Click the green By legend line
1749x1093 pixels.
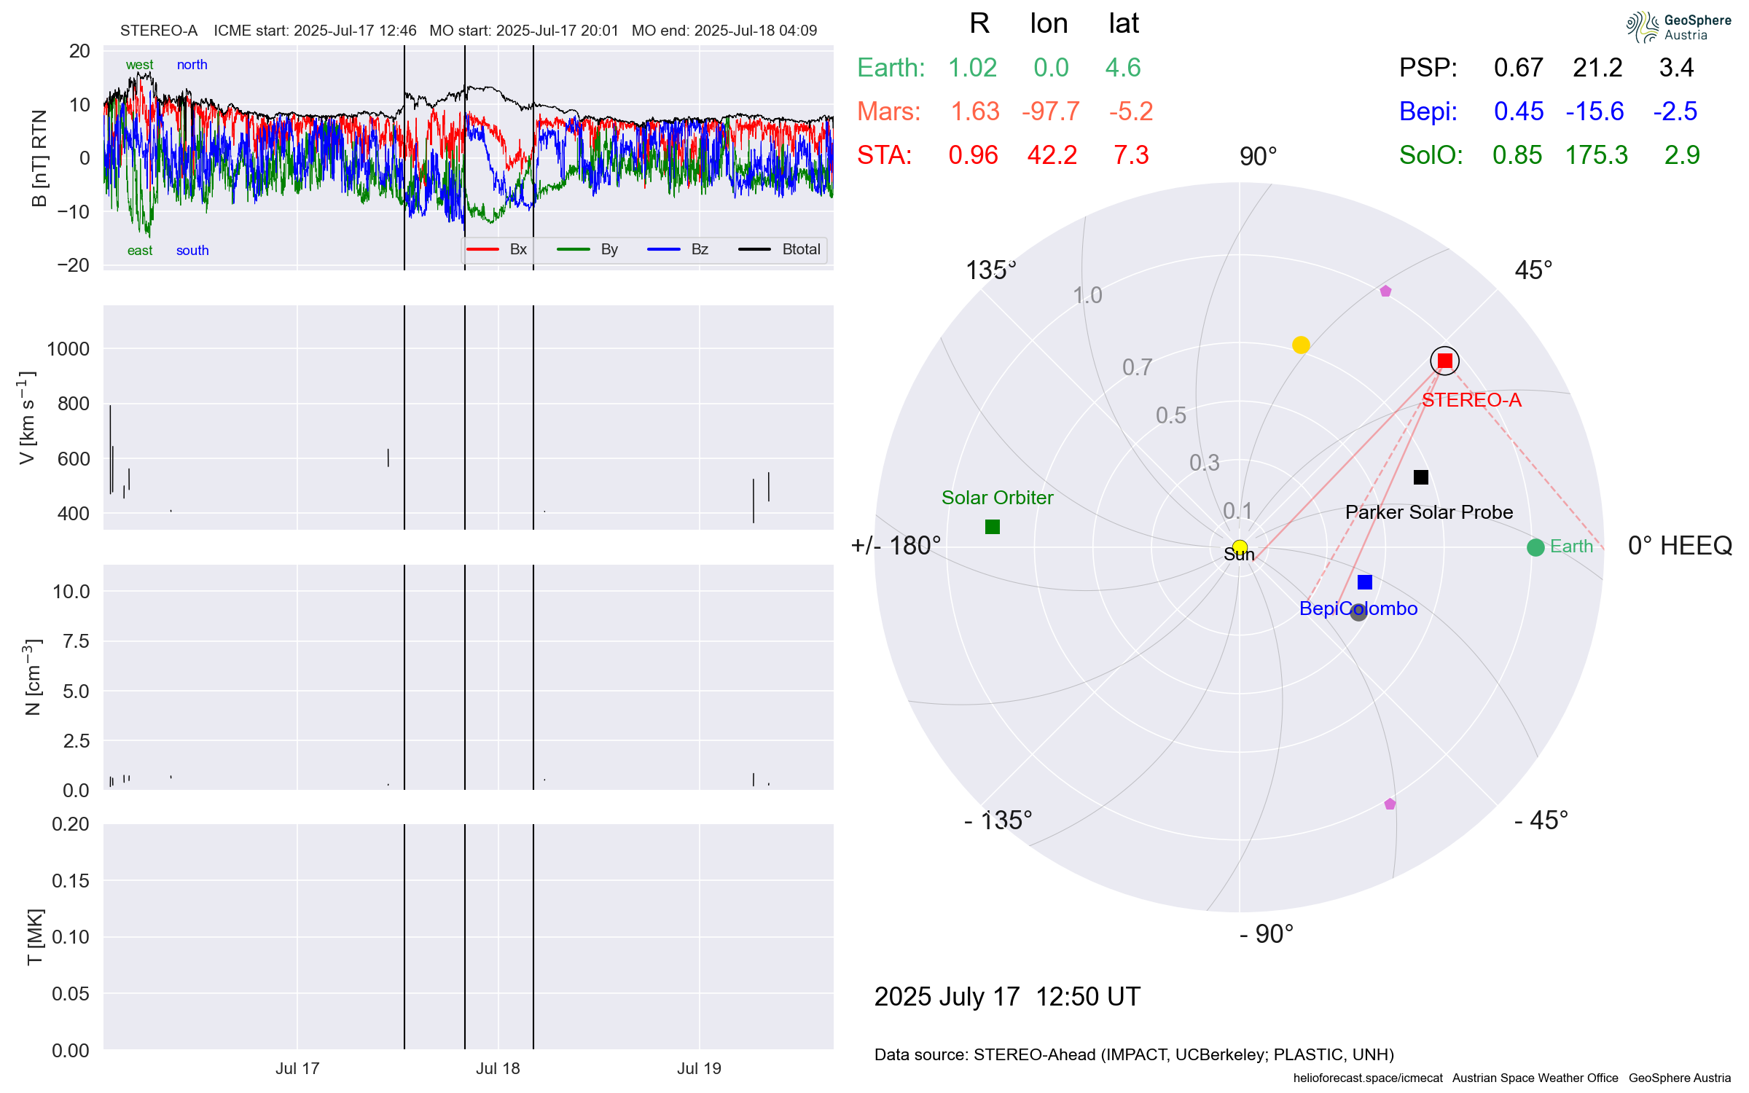(573, 249)
